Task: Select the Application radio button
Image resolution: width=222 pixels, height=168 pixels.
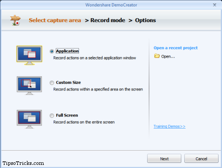Action: (x=52, y=51)
